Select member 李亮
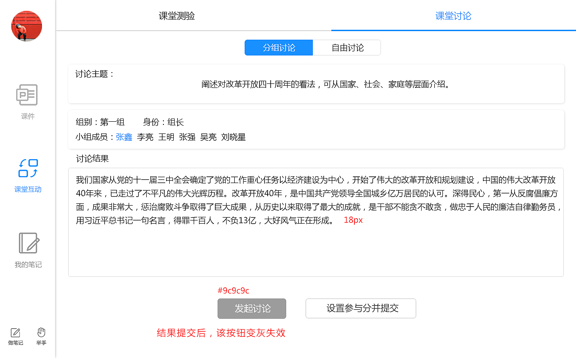The height and width of the screenshot is (358, 576). pyautogui.click(x=144, y=137)
